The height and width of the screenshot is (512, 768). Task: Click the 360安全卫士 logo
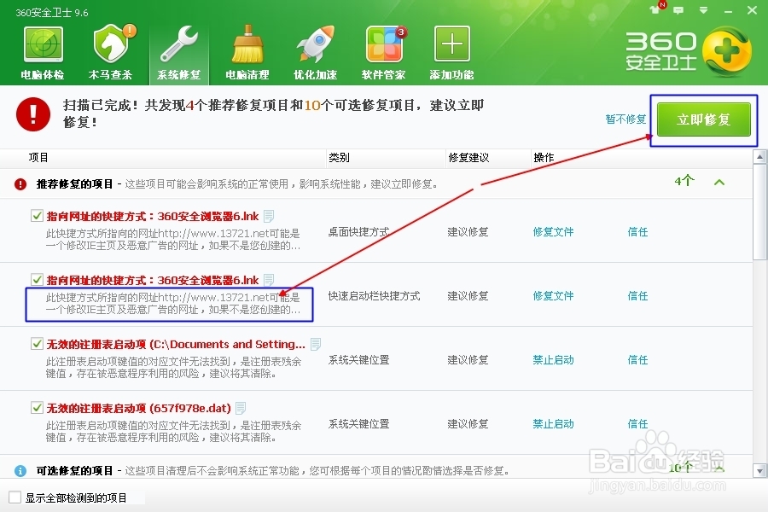click(688, 52)
